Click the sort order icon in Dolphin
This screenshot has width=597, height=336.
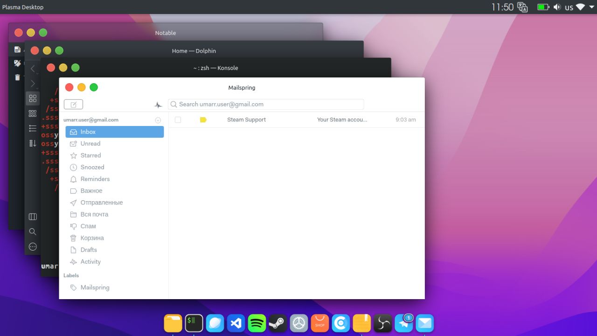[33, 143]
